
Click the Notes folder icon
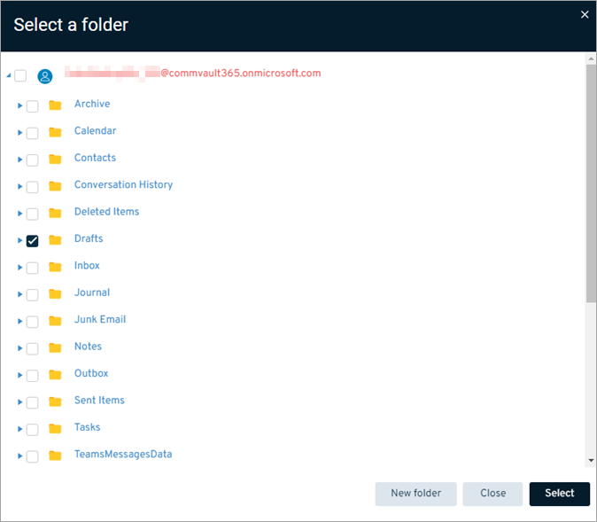pyautogui.click(x=55, y=348)
